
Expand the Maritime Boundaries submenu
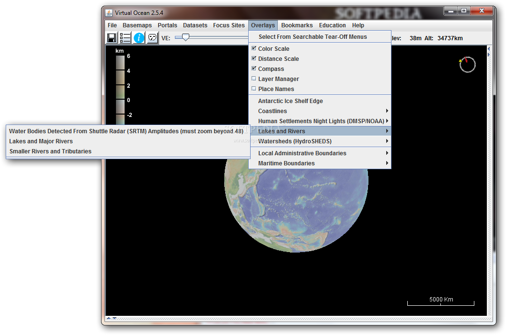pos(320,163)
